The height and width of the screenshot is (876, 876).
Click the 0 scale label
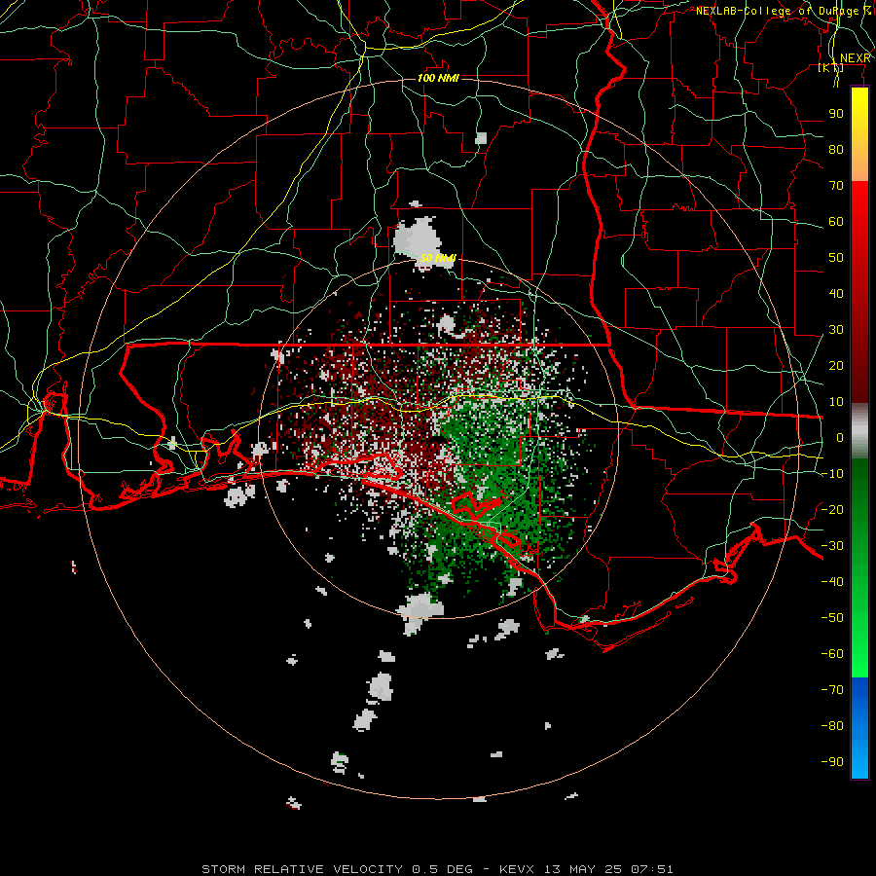(x=840, y=438)
